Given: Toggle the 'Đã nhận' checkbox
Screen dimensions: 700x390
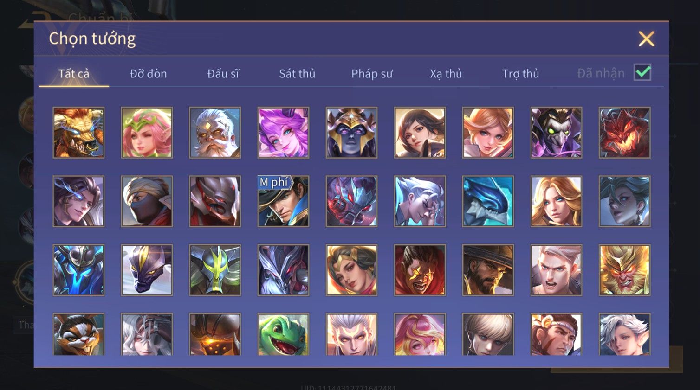Looking at the screenshot, I should [642, 73].
